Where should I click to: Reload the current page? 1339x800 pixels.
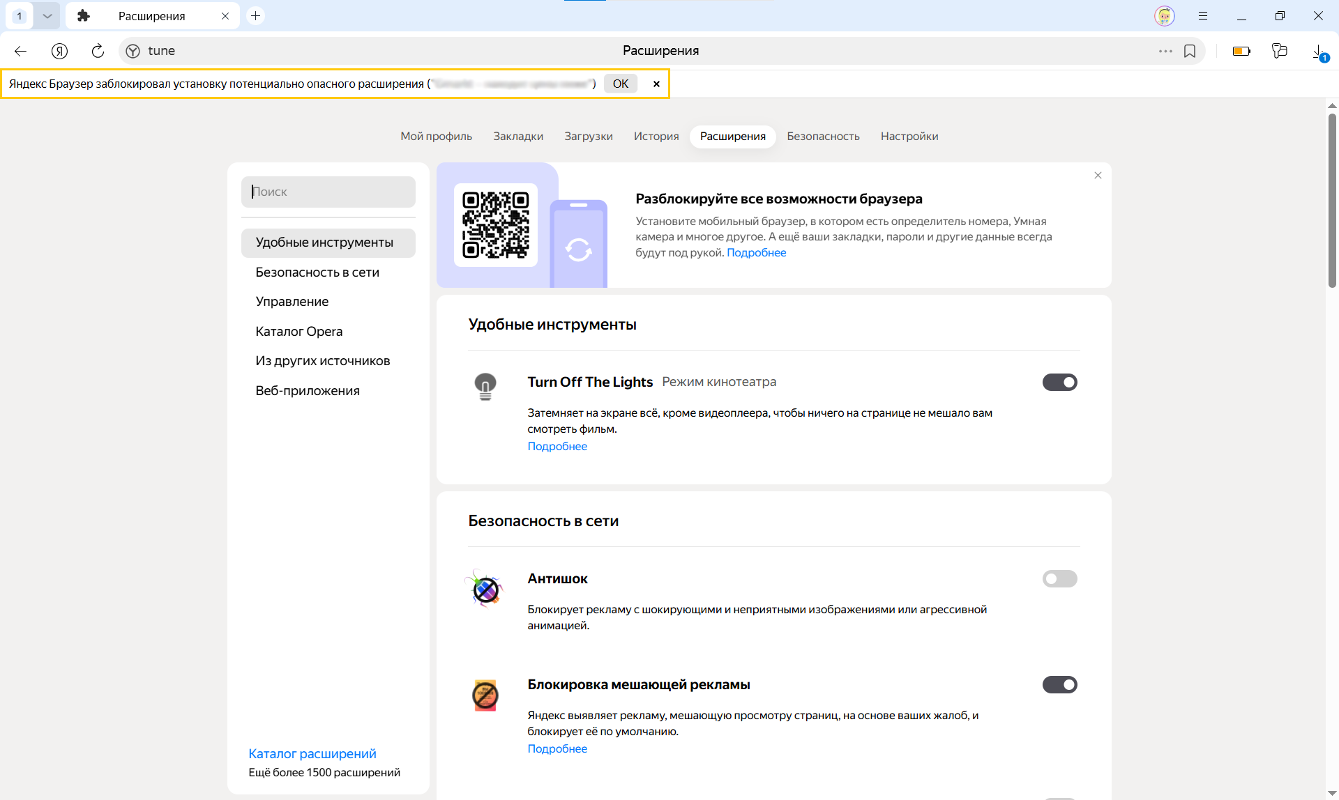pos(98,51)
